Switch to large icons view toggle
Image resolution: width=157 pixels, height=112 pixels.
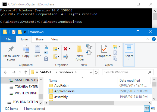153,108
